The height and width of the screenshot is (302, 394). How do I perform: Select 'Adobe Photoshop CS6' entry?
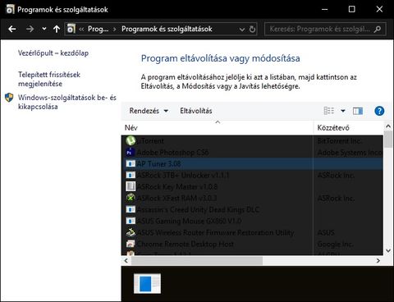click(x=252, y=153)
